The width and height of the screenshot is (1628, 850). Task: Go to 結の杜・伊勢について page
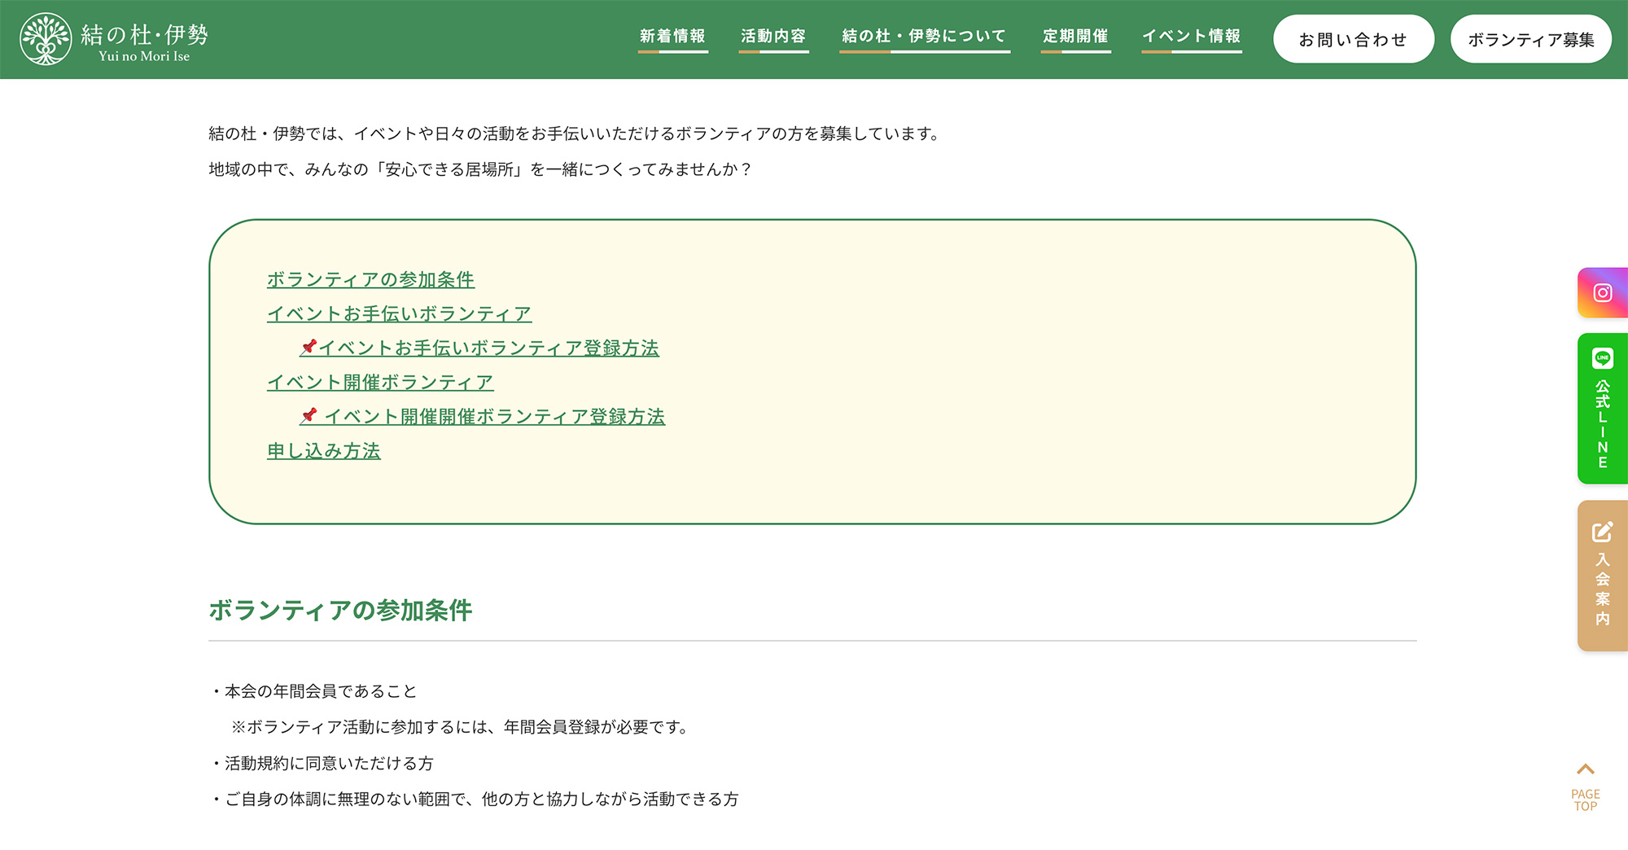click(x=924, y=37)
